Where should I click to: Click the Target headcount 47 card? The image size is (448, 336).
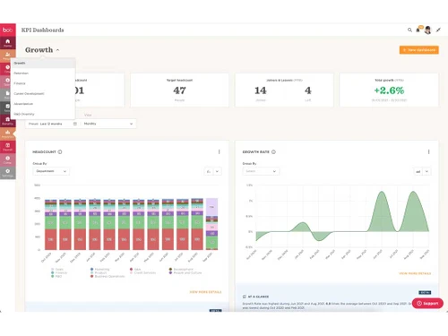[x=179, y=90]
